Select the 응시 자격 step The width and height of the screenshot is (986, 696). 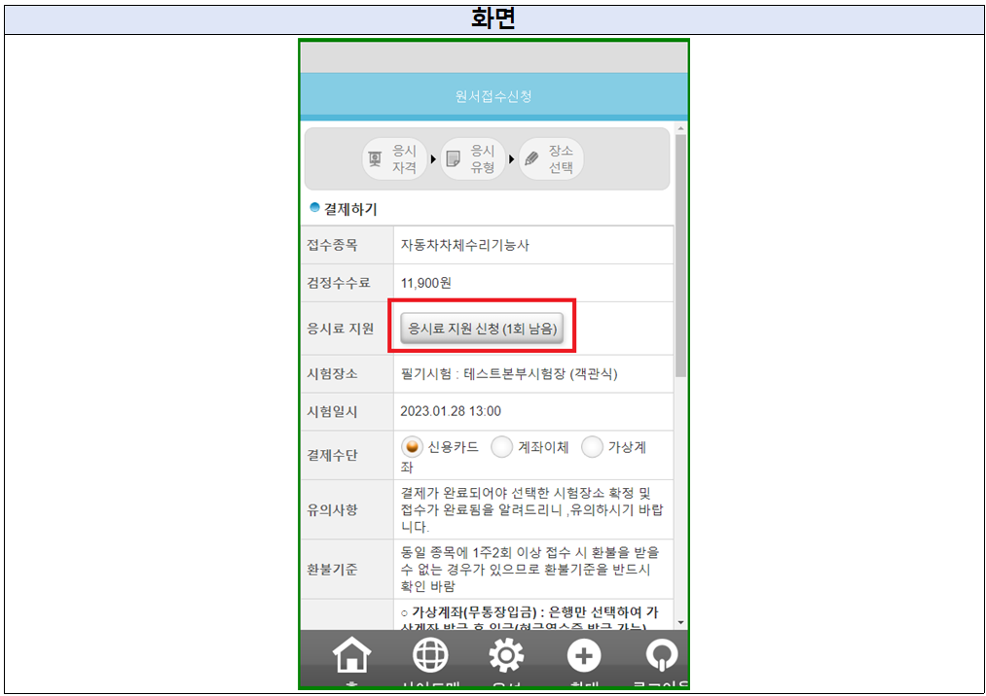click(394, 158)
